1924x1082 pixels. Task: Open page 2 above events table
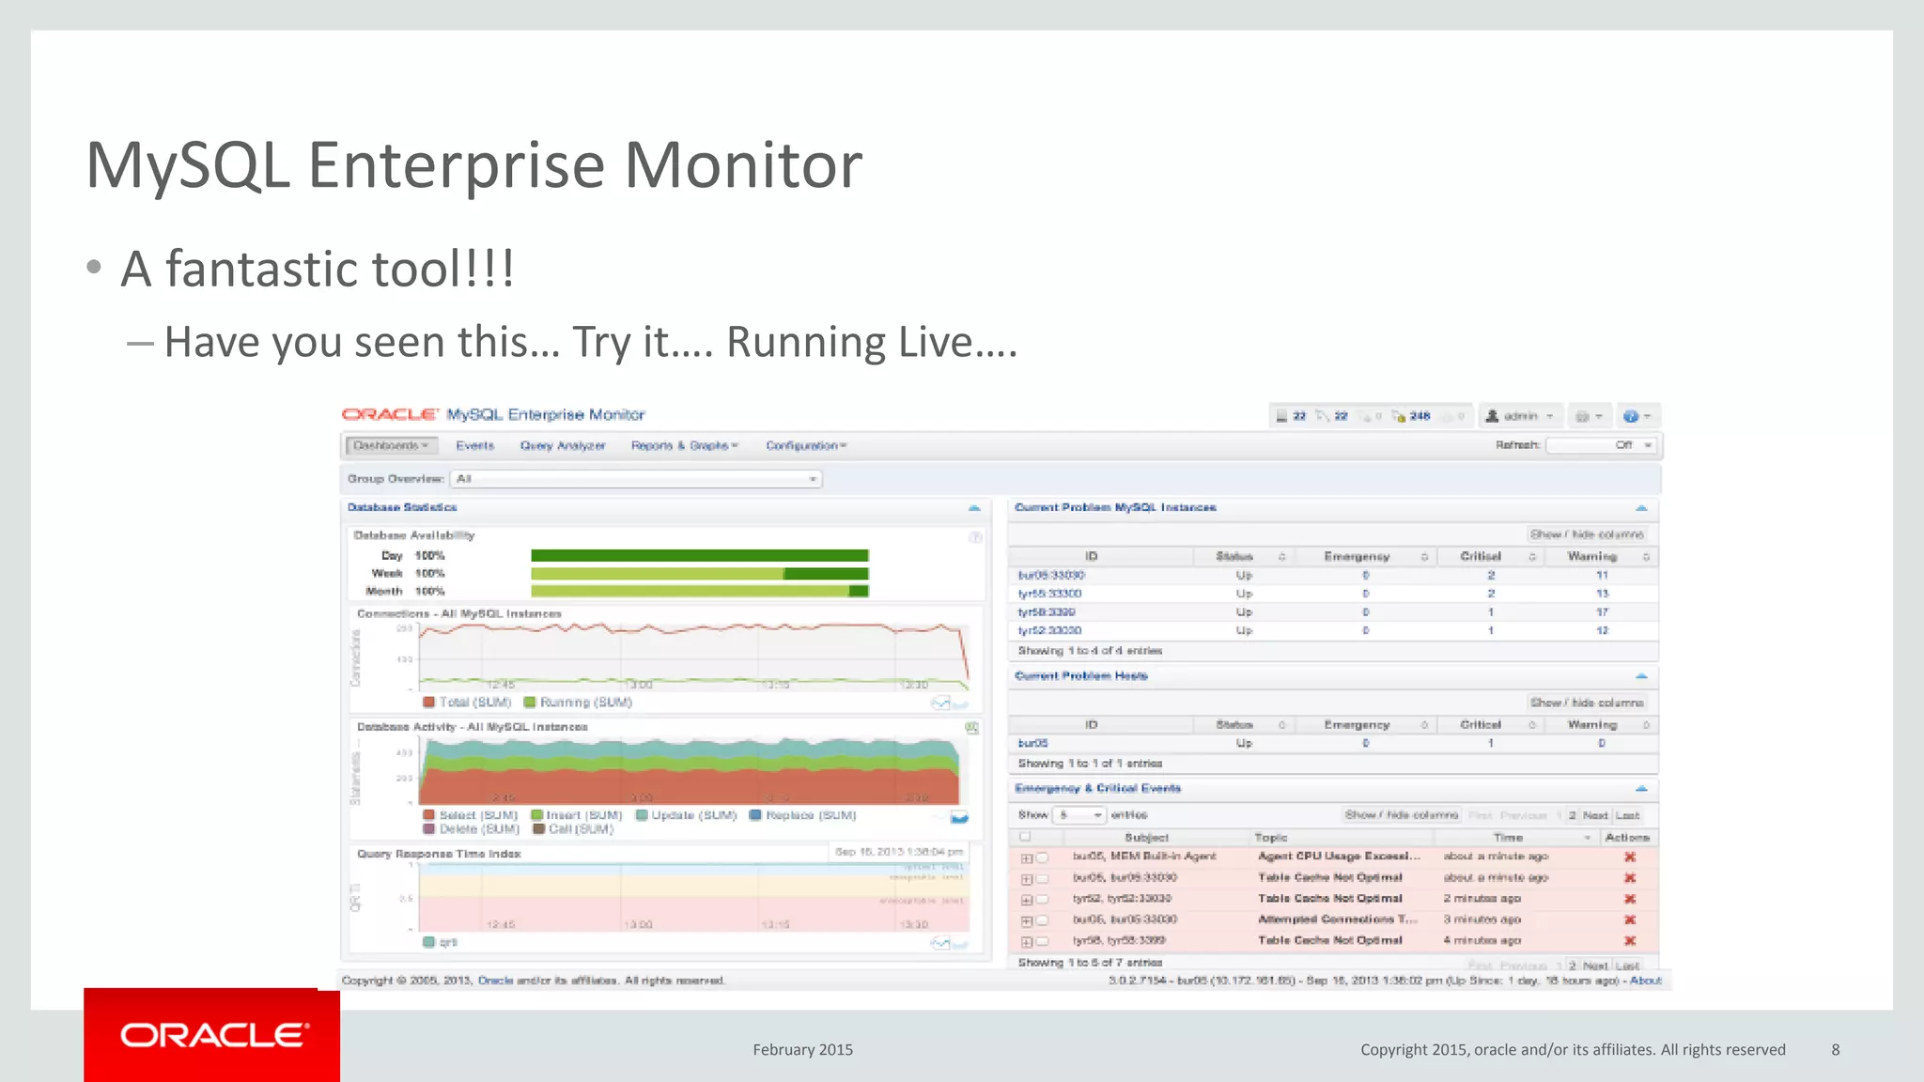pos(1573,815)
